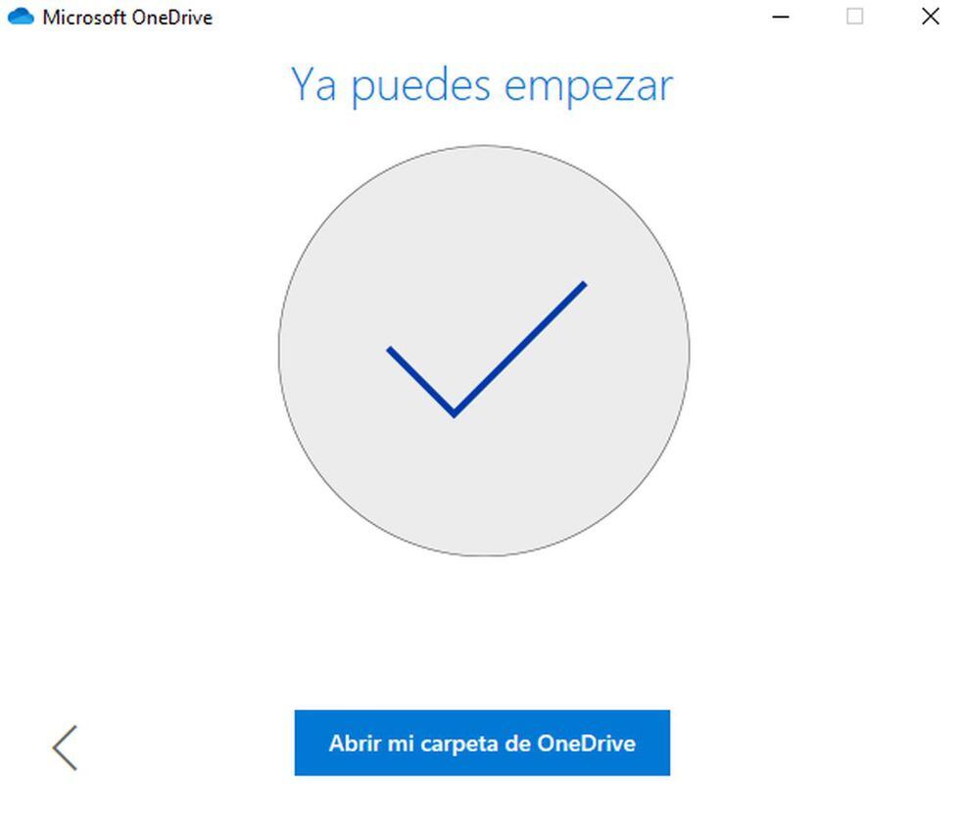
Task: Close the OneDrive setup window
Action: tap(931, 17)
